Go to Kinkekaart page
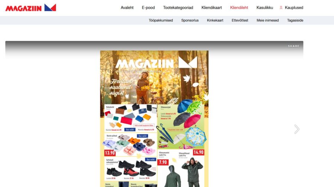This screenshot has width=334, height=187. (215, 20)
